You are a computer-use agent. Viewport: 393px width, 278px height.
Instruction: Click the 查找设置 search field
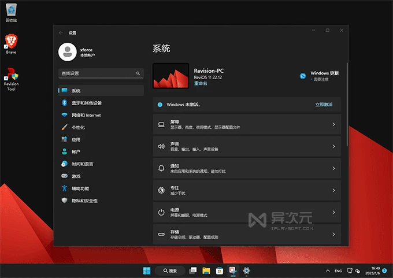pos(98,73)
